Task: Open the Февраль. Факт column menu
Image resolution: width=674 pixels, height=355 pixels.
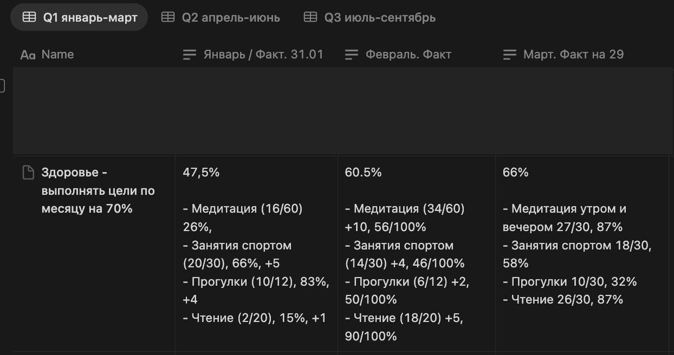Action: (x=408, y=54)
